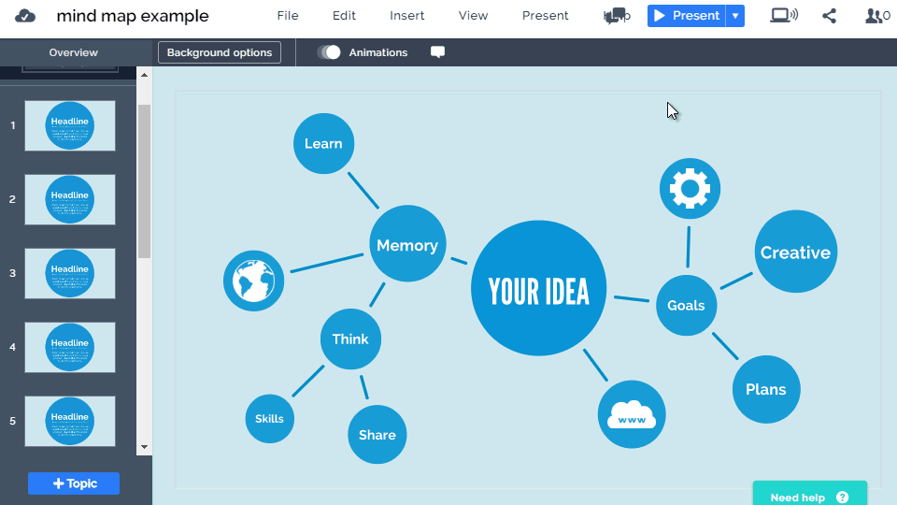The image size is (897, 505).
Task: Click the blue Present button
Action: [687, 16]
